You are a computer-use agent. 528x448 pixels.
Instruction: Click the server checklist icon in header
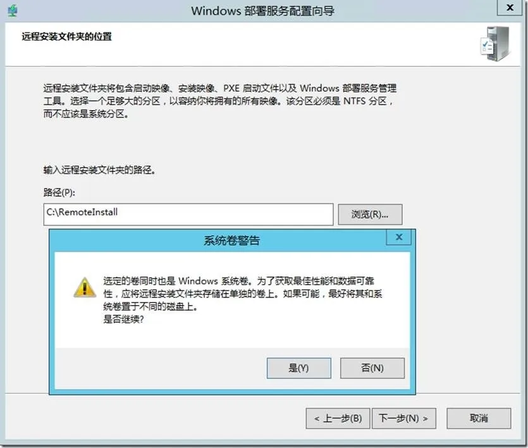(495, 44)
